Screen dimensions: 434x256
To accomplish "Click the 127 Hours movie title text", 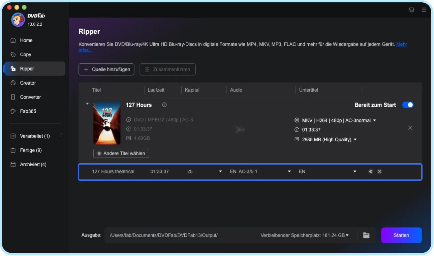I will point(139,105).
